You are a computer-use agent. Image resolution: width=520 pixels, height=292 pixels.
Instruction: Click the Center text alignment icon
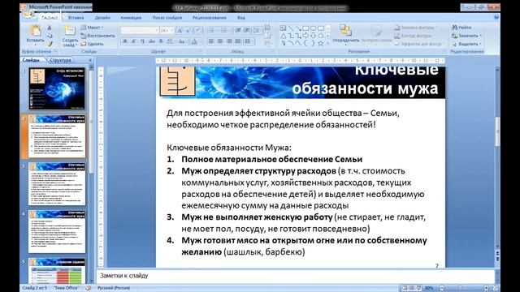(x=220, y=41)
